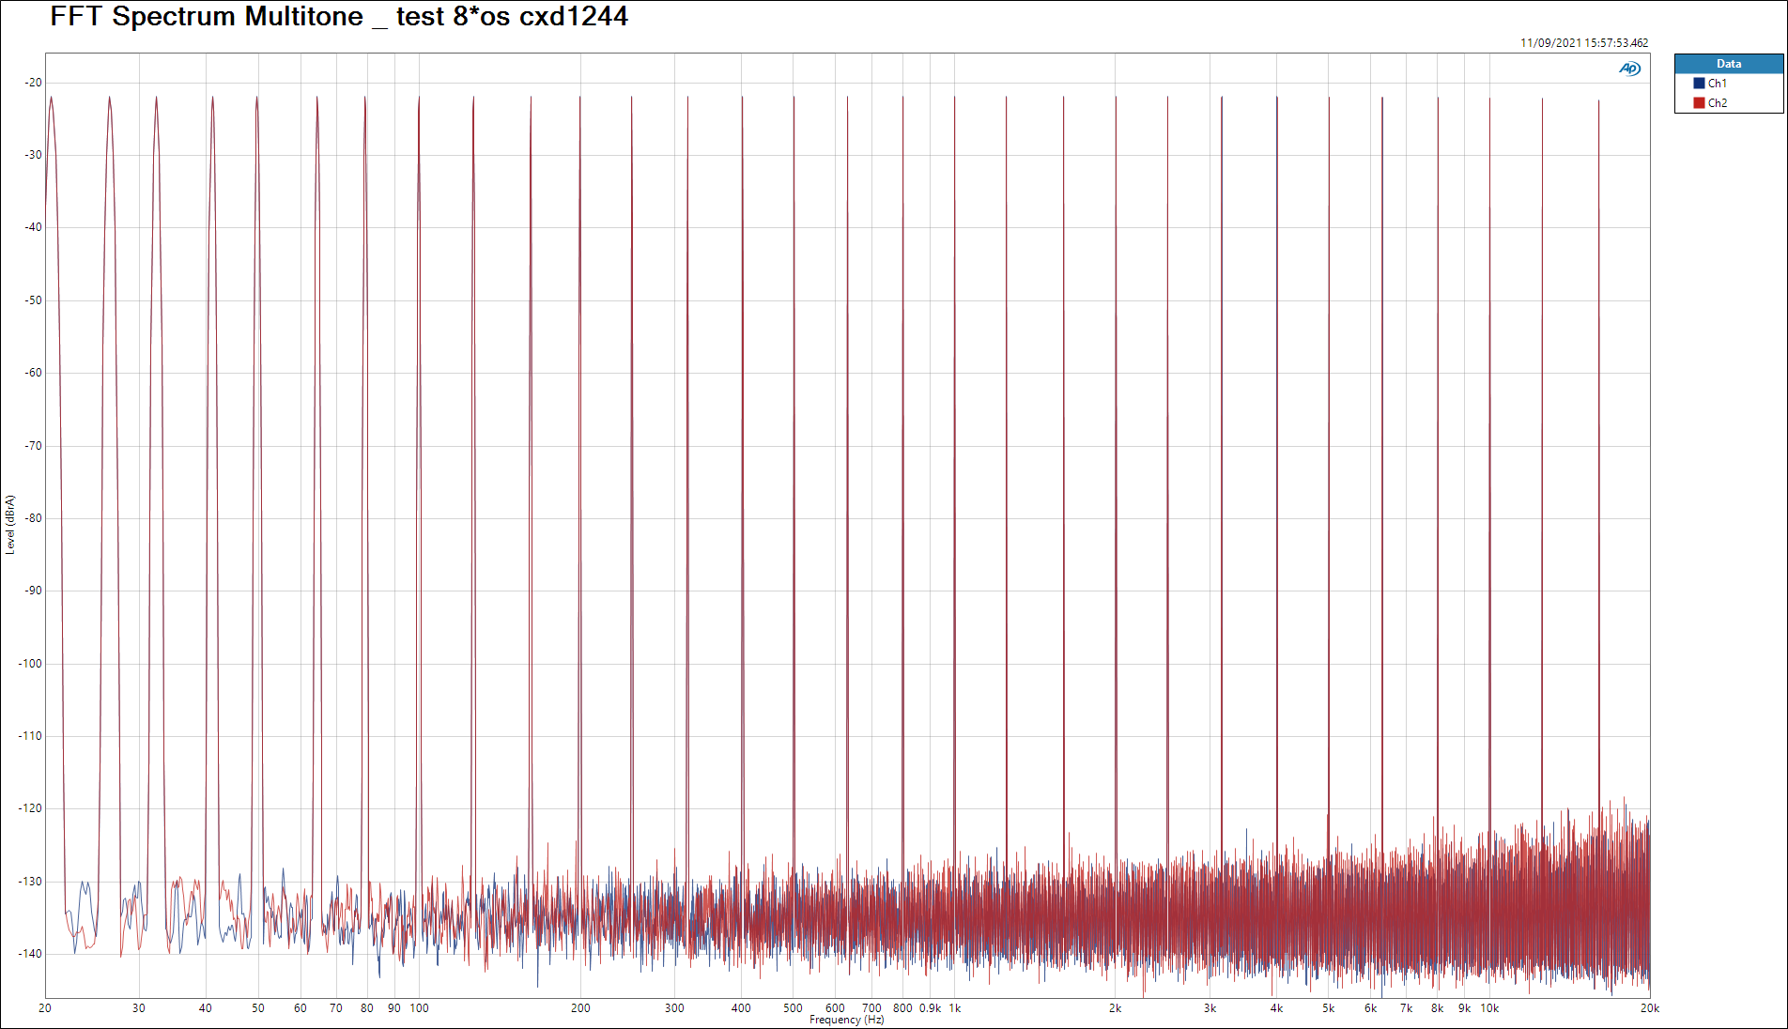Click the 10k tick on frequency axis

tap(1489, 1008)
